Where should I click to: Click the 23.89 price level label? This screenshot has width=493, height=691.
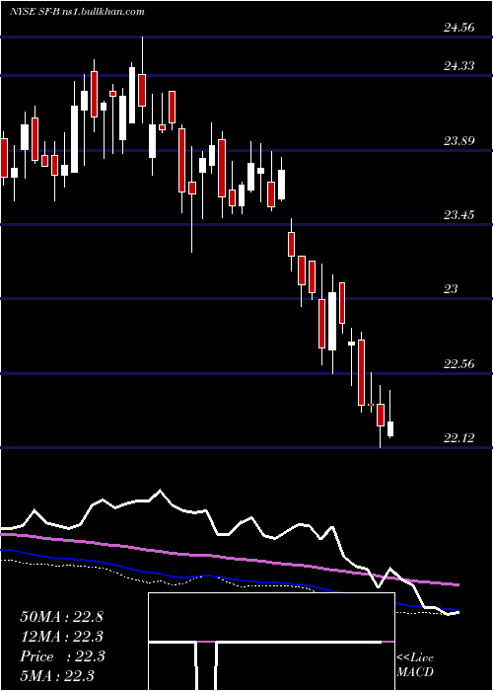click(x=458, y=141)
